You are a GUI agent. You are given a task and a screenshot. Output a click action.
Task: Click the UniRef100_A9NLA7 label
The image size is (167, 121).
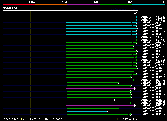(x=153, y=94)
